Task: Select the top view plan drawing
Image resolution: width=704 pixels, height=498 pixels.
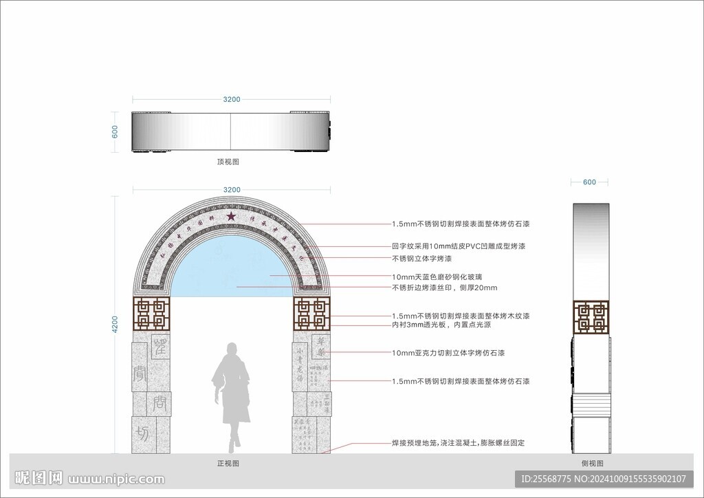Action: [x=231, y=131]
